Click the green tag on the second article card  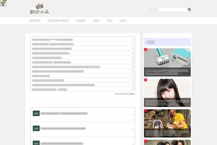[36, 128]
